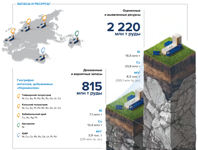Click the blue pin icon beside ЮАР
198x150 pixels.
(19, 135)
